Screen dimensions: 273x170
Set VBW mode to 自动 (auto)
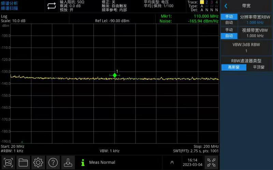tap(229, 36)
